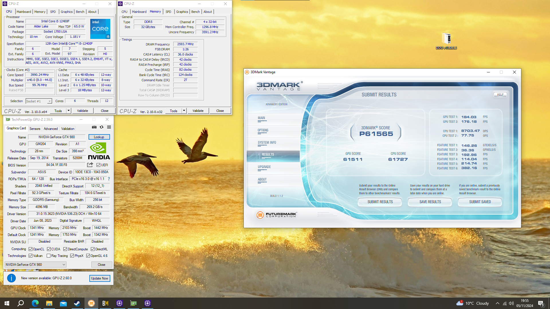Toggle the DirectML checkbox

[x=93, y=249]
